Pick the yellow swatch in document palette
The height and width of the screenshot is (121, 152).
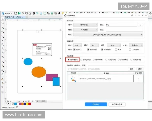[27, 104]
